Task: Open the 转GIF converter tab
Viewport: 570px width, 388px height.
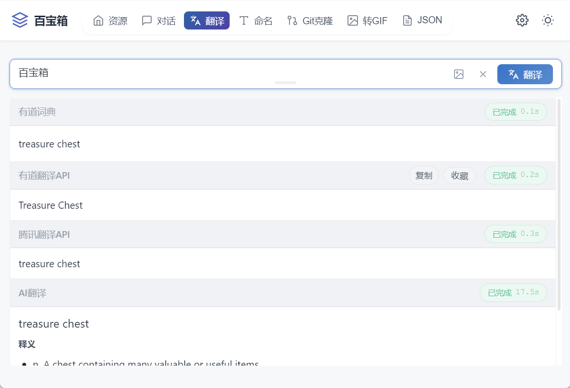Action: coord(367,20)
